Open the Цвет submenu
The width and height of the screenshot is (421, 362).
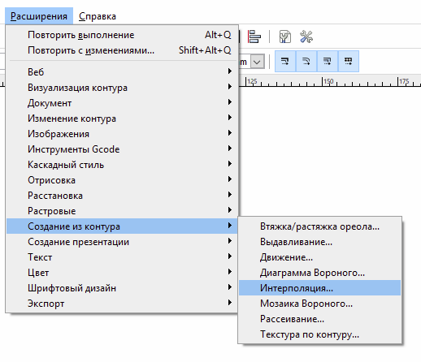click(122, 273)
